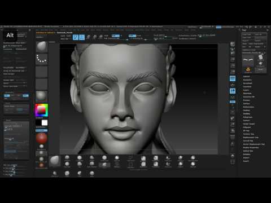Click the Move view icon on right shelf
271x203 pixels.
click(x=233, y=118)
